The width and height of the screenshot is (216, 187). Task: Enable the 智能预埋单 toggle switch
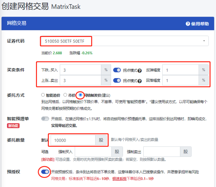[x=45, y=119]
